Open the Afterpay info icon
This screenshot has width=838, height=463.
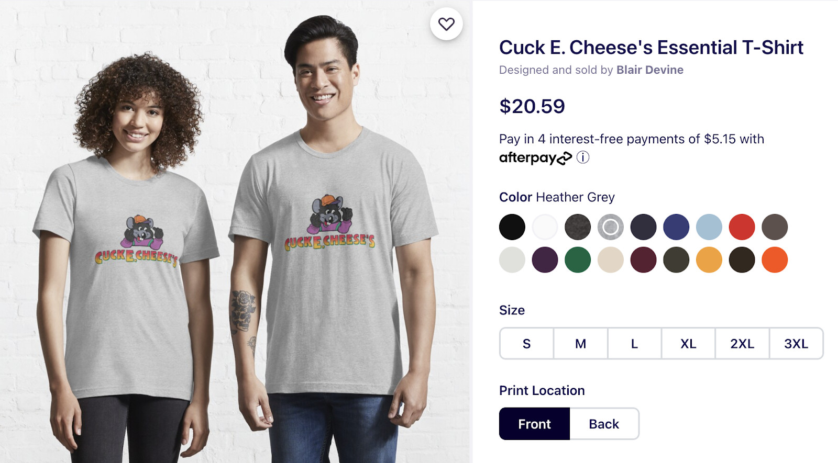click(x=583, y=157)
